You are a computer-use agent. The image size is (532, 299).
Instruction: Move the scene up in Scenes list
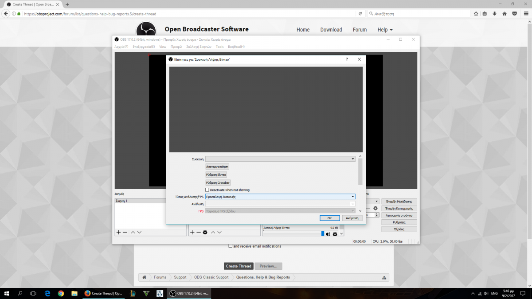tap(133, 232)
